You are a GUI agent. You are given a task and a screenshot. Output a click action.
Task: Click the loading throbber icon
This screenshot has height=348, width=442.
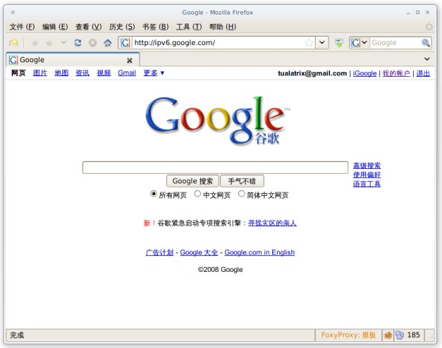click(429, 27)
